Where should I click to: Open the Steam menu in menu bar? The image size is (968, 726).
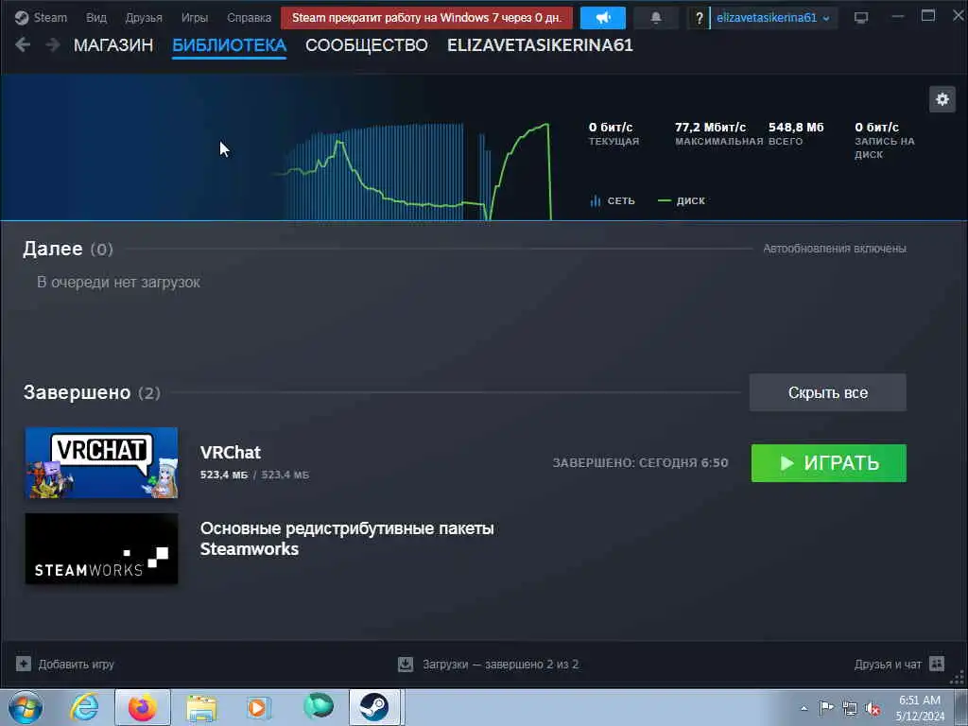(50, 17)
